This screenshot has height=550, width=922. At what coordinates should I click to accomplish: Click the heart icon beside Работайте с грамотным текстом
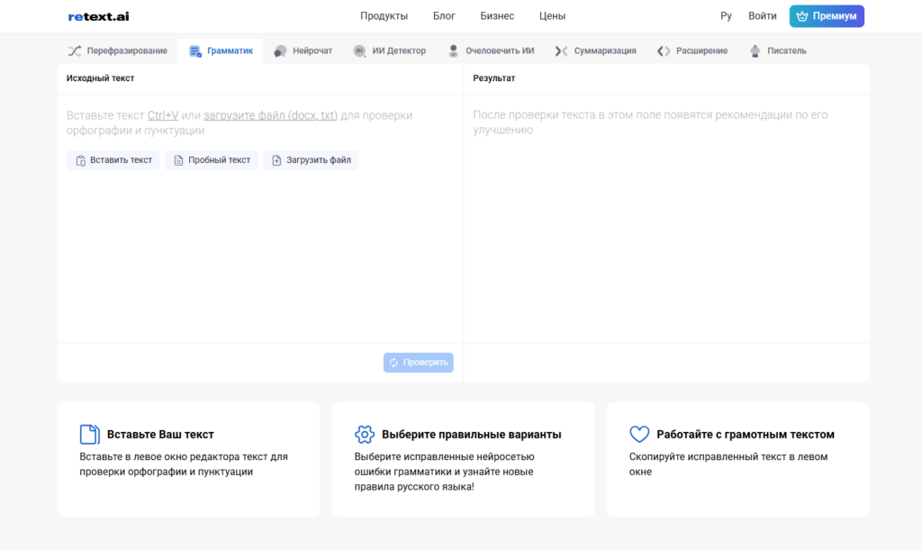[x=639, y=434]
